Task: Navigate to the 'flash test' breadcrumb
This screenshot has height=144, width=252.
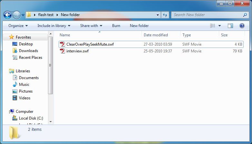Action: tap(46, 15)
